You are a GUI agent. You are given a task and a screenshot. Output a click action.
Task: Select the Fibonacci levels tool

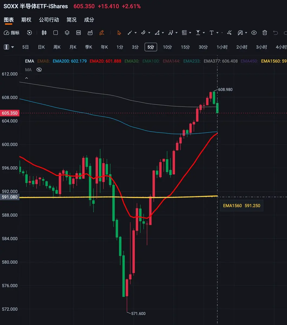[184, 33]
